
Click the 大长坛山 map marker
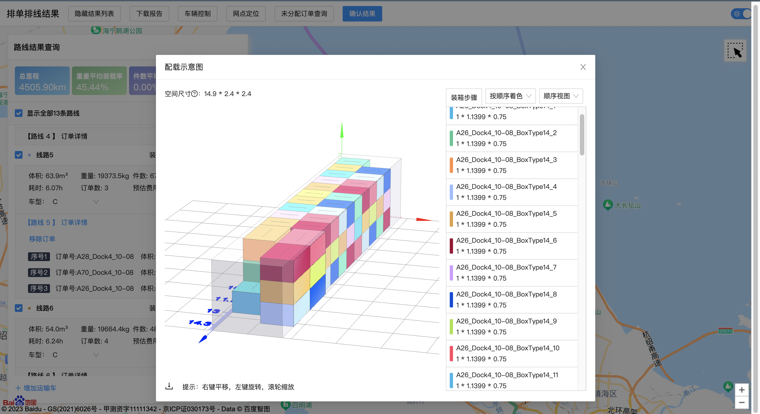coord(608,205)
